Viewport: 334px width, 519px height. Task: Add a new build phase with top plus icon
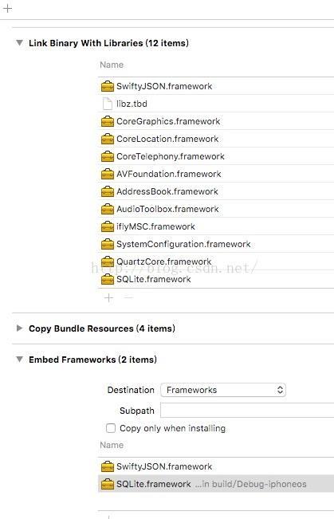tap(7, 8)
